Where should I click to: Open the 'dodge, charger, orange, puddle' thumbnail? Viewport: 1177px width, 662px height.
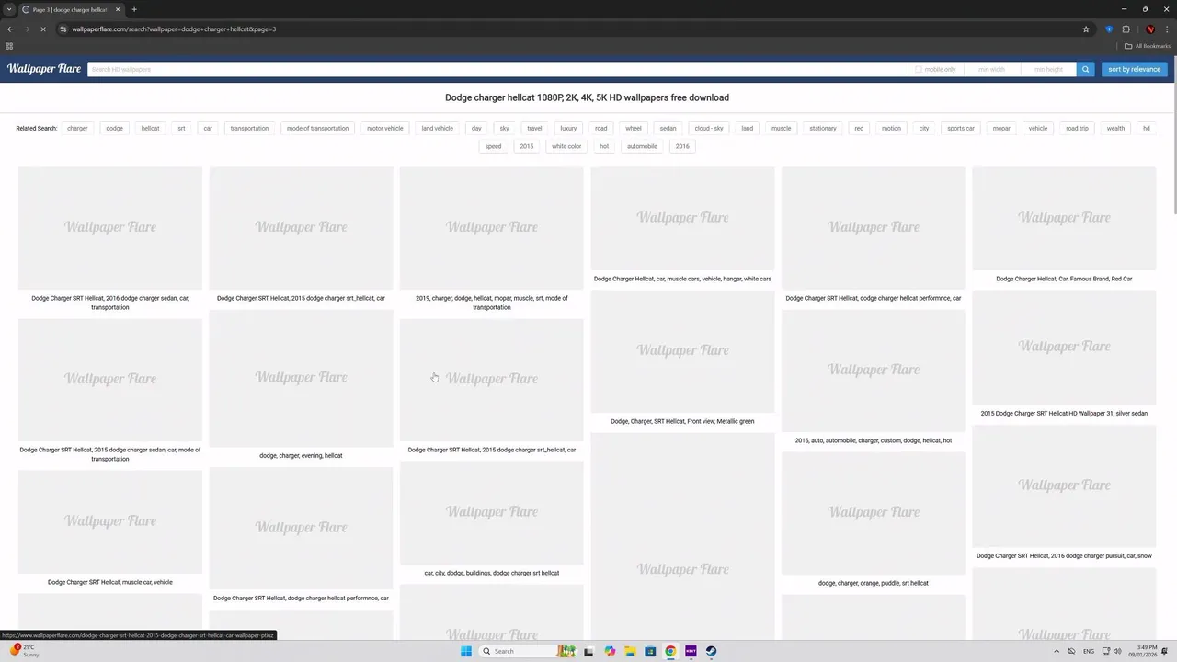click(874, 514)
